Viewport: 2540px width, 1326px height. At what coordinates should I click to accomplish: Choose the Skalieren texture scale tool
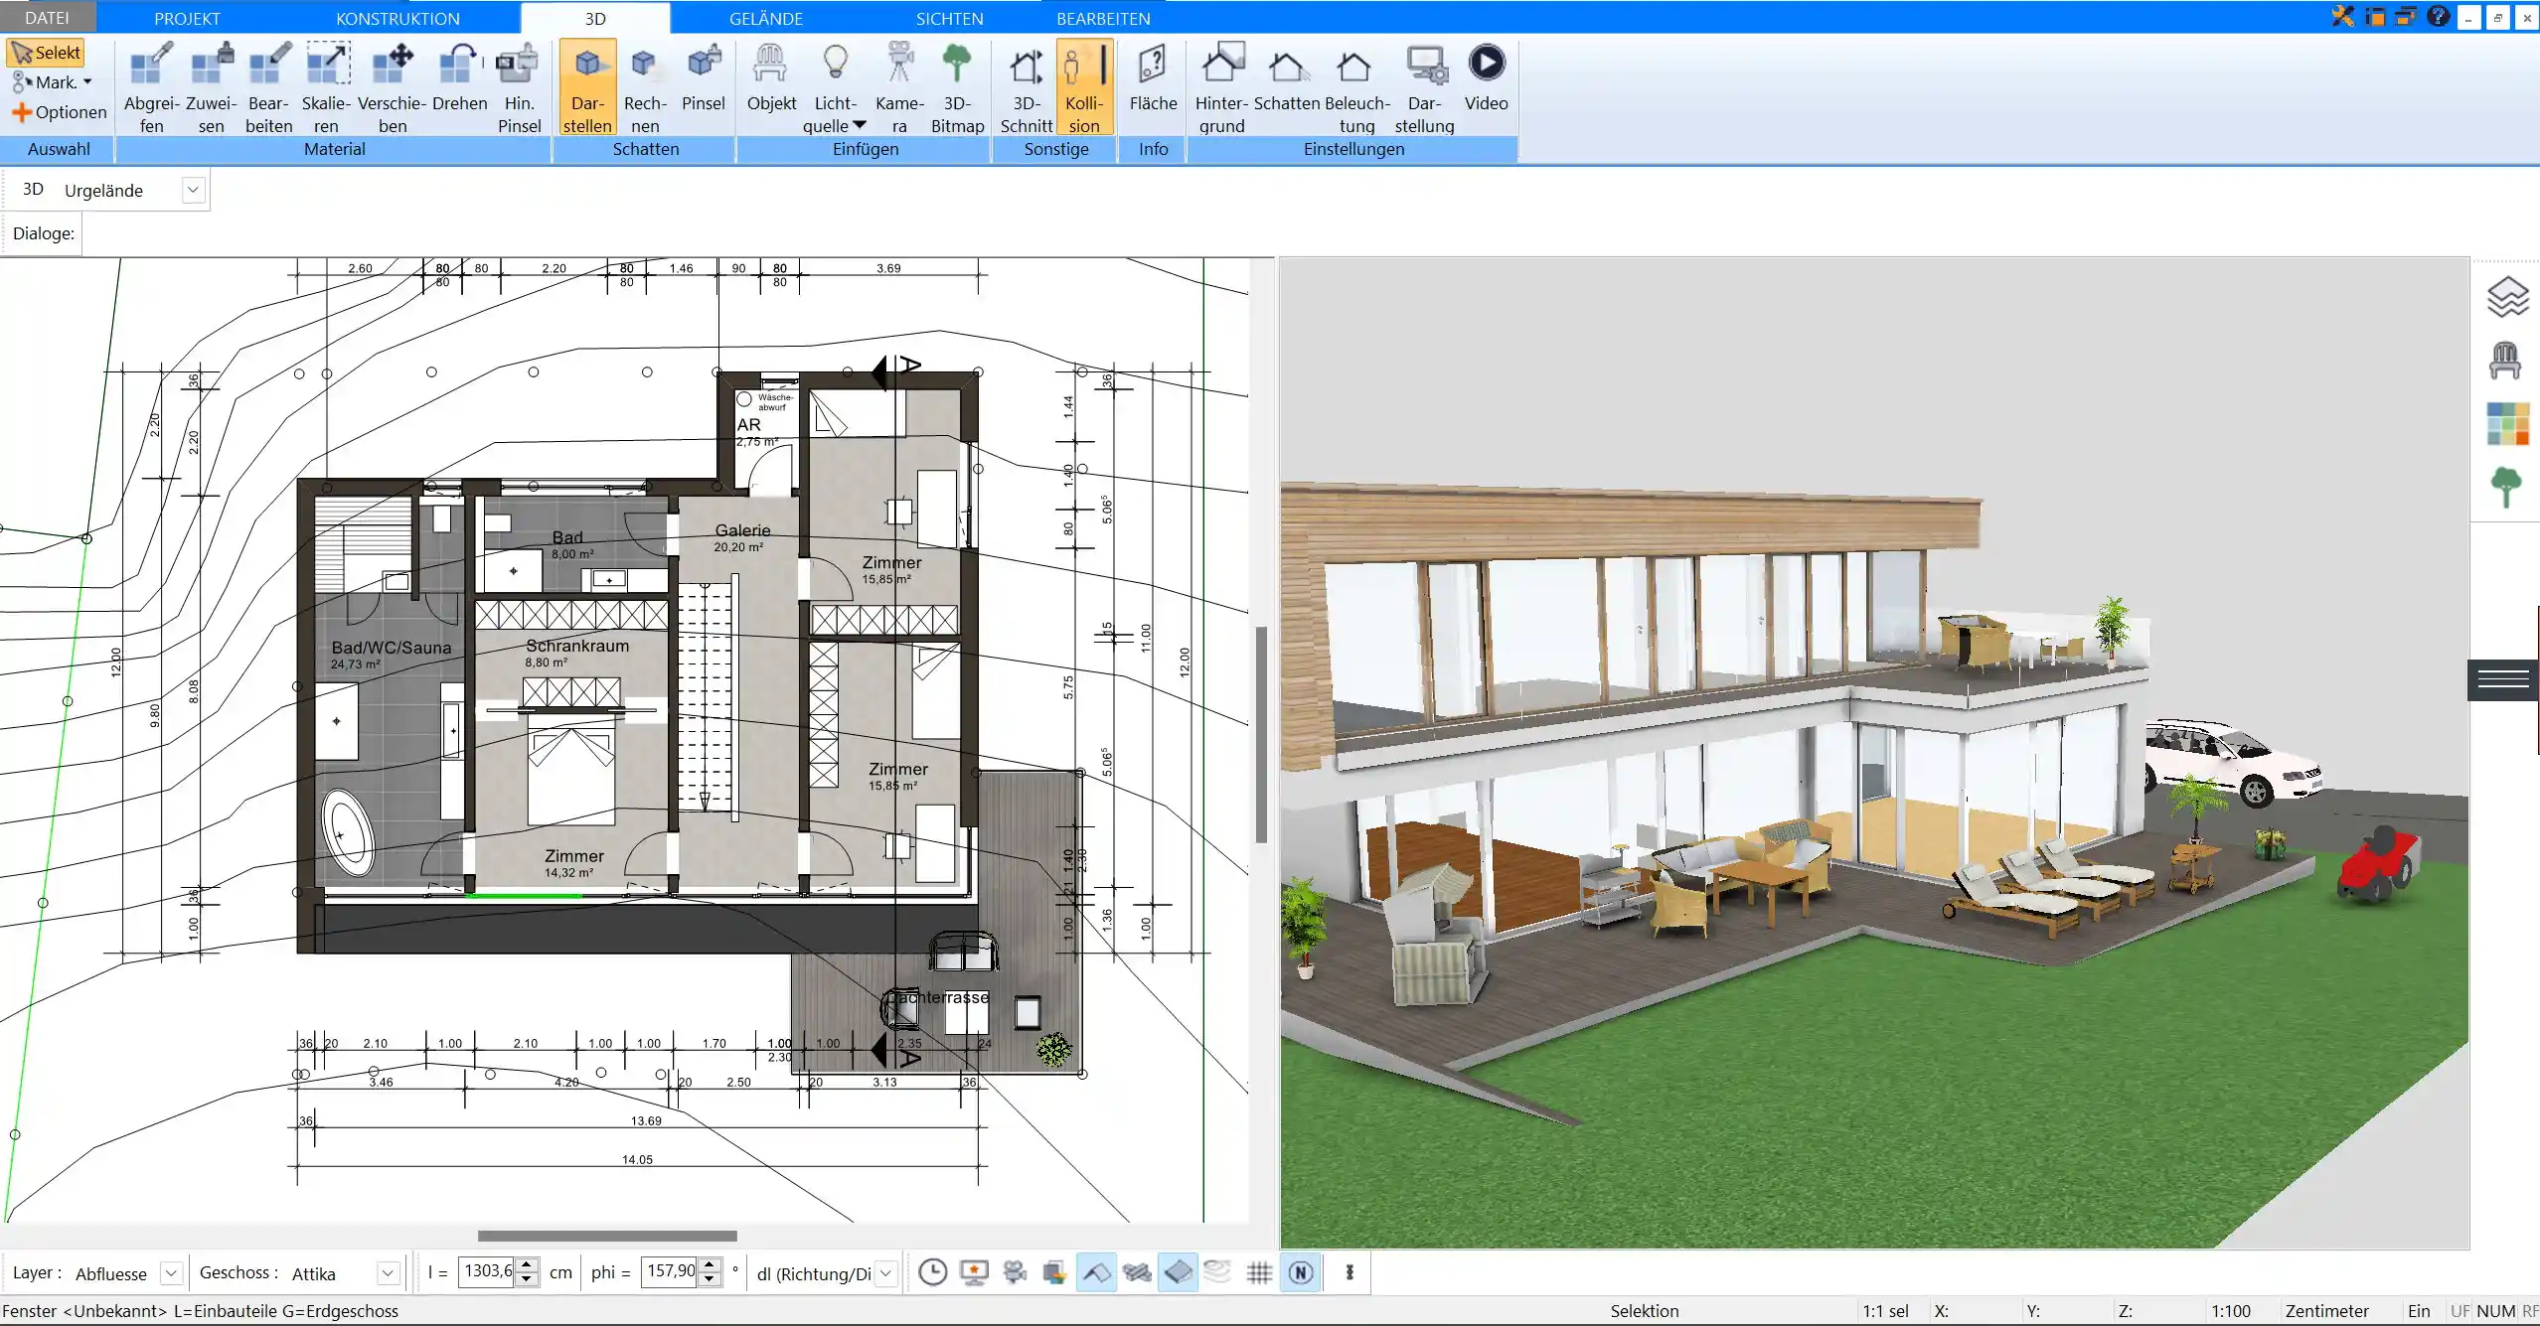click(x=327, y=86)
